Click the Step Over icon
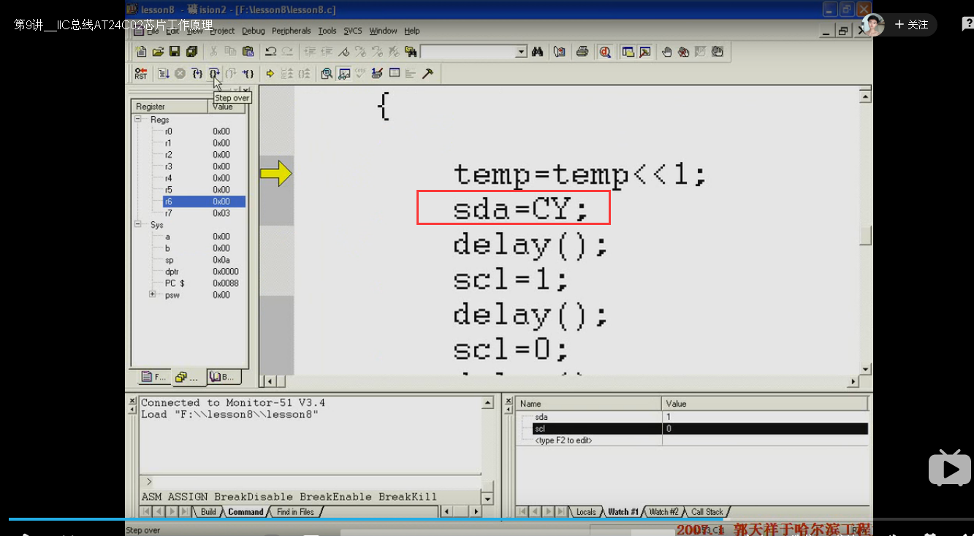The image size is (974, 536). pyautogui.click(x=214, y=73)
